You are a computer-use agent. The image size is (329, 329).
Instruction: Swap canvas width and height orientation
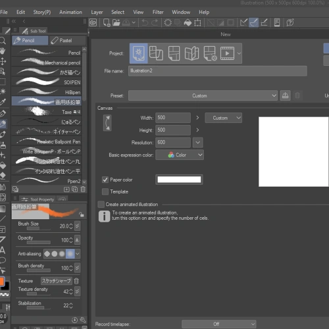tap(107, 123)
